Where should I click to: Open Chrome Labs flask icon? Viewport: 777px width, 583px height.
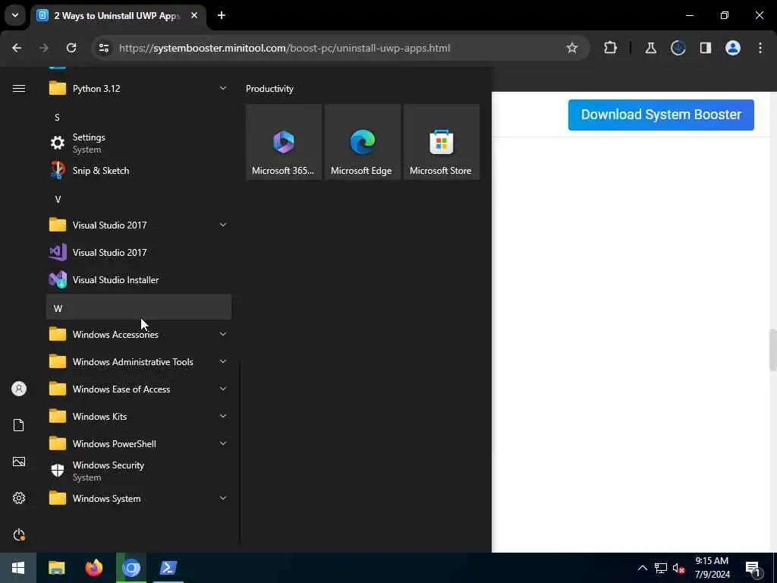click(x=650, y=48)
